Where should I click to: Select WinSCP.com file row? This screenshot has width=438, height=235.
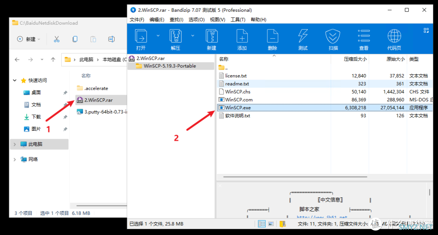(324, 100)
